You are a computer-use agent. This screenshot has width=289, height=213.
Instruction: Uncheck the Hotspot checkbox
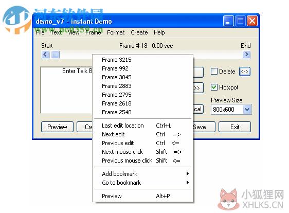214,87
